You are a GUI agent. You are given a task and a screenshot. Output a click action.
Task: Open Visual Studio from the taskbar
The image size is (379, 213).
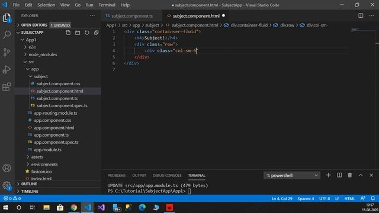[x=101, y=208]
